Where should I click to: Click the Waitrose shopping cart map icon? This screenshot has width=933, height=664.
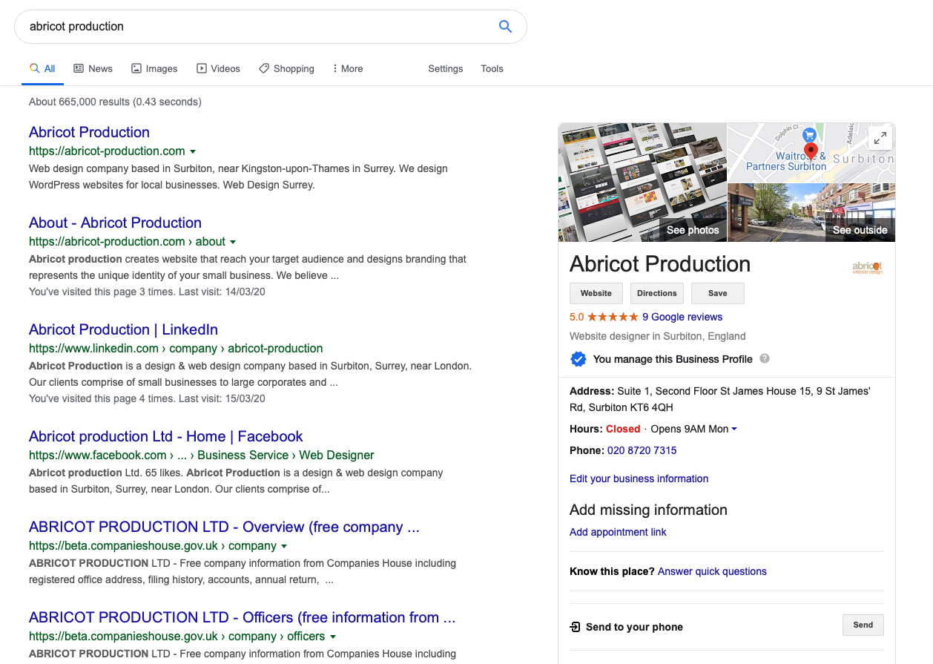[810, 135]
